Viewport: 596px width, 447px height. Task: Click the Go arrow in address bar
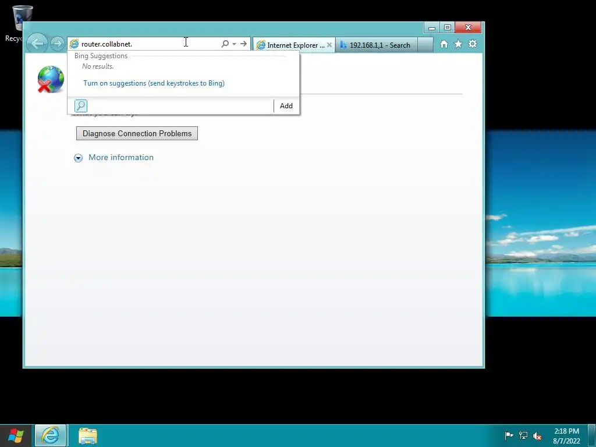tap(244, 44)
